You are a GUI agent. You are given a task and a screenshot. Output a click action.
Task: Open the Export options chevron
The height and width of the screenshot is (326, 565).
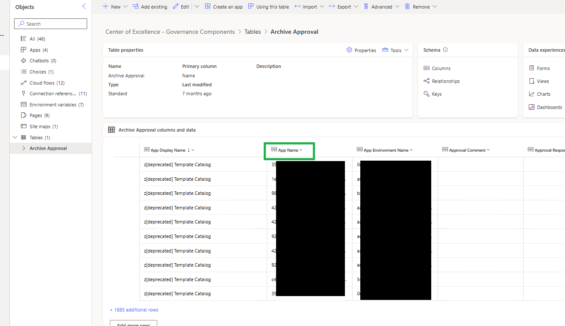[x=356, y=6]
